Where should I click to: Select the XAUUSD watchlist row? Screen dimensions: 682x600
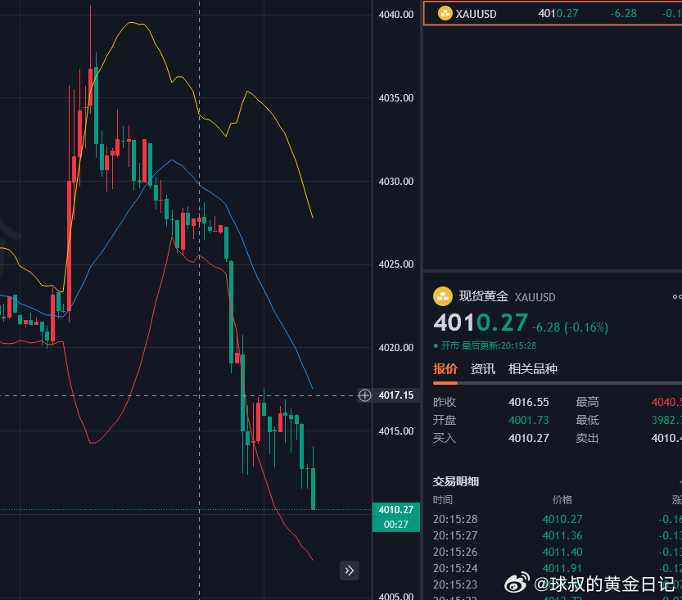[553, 13]
